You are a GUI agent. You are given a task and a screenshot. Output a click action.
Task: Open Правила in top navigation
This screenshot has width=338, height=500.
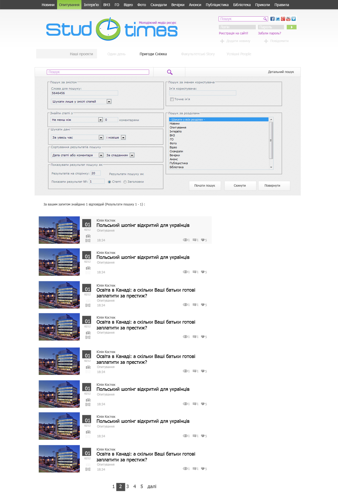[282, 5]
